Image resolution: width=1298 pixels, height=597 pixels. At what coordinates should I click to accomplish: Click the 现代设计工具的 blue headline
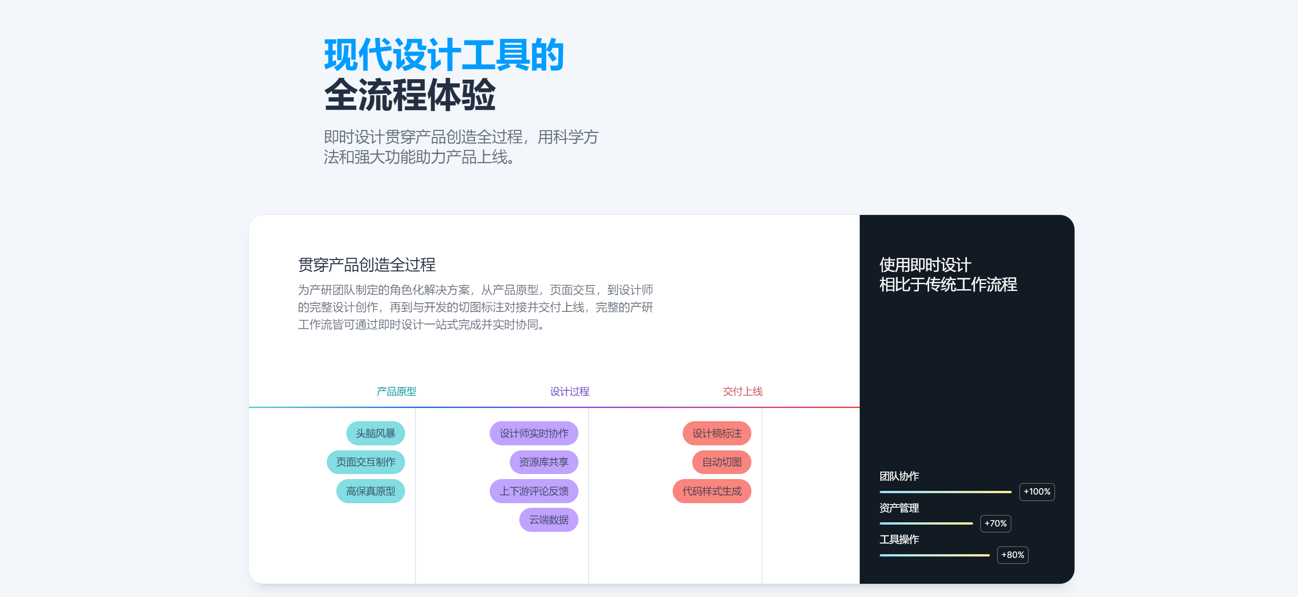coord(444,55)
